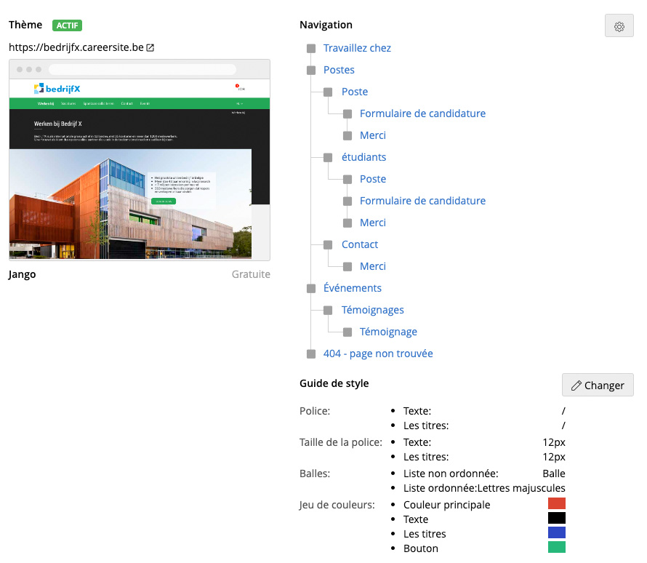Screen dimensions: 647x563
Task: Click the Changer button in style guide
Action: point(598,385)
